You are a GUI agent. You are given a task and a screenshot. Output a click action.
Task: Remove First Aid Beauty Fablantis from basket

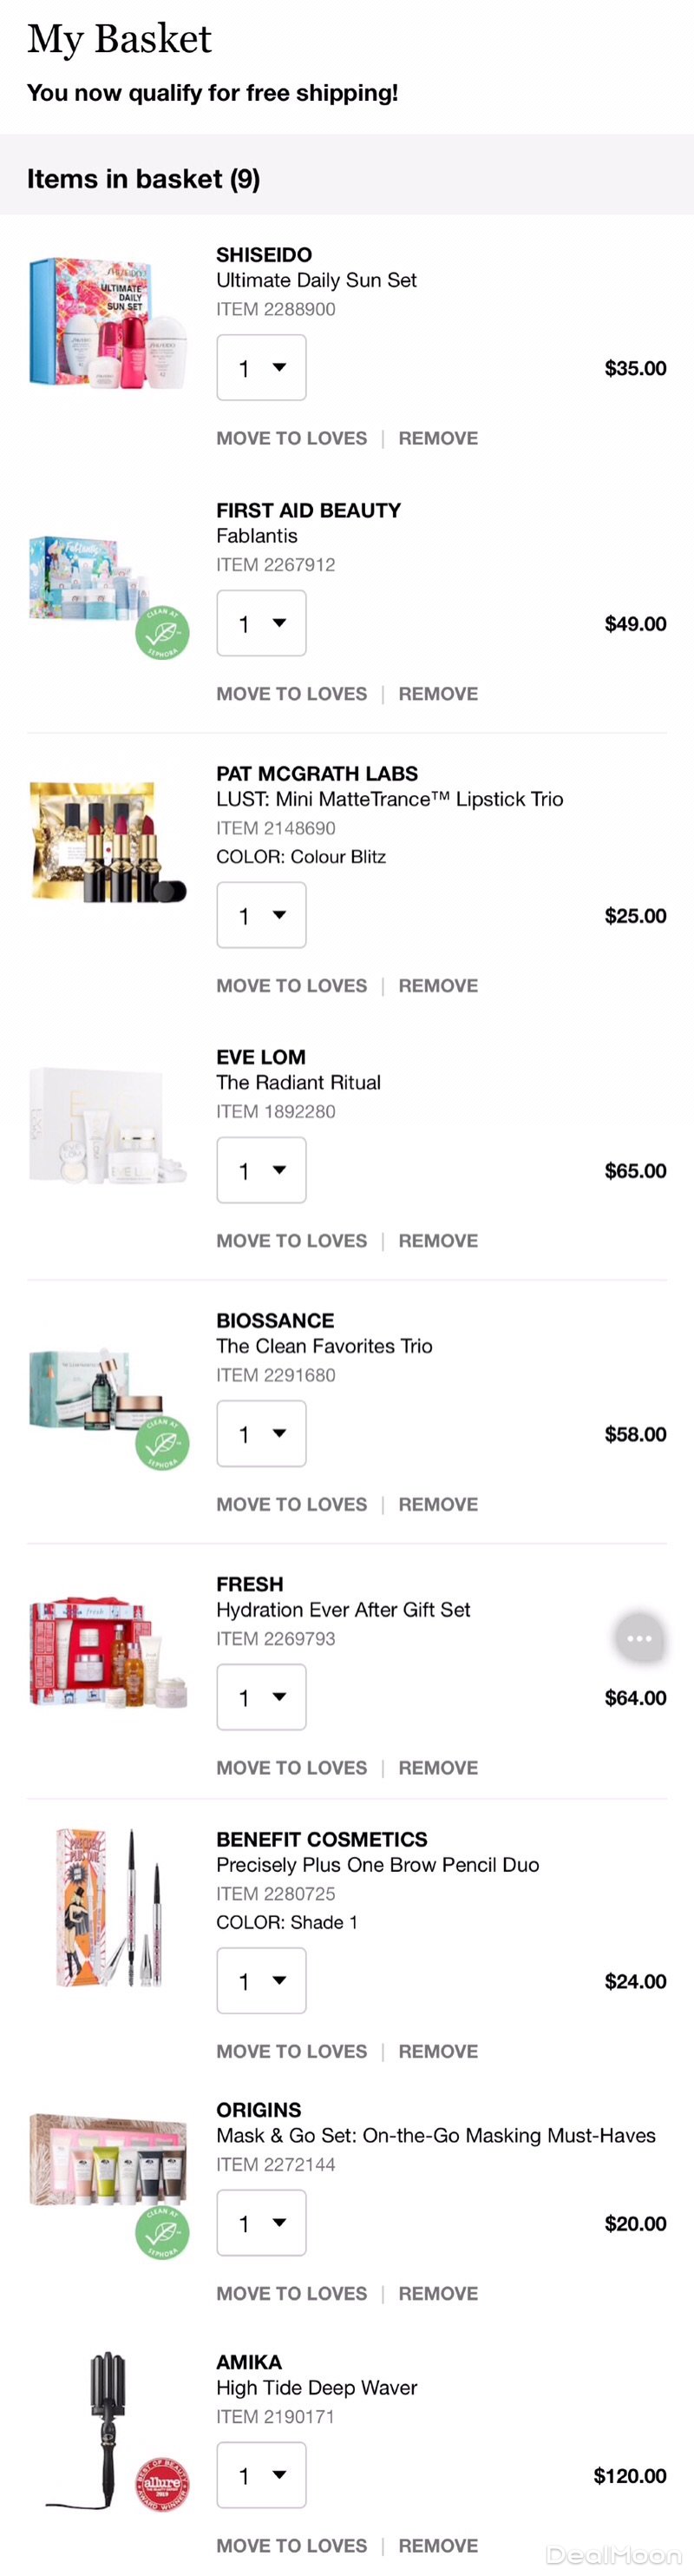pyautogui.click(x=437, y=694)
